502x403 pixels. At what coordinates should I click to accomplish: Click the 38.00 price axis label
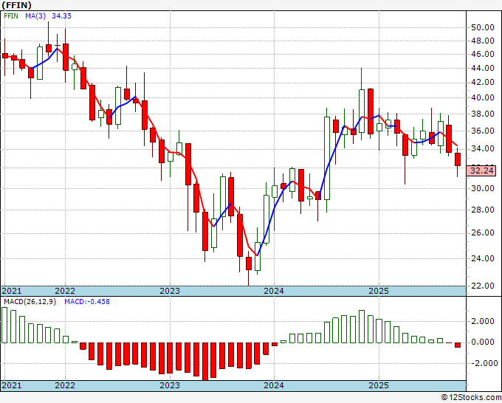click(x=483, y=114)
